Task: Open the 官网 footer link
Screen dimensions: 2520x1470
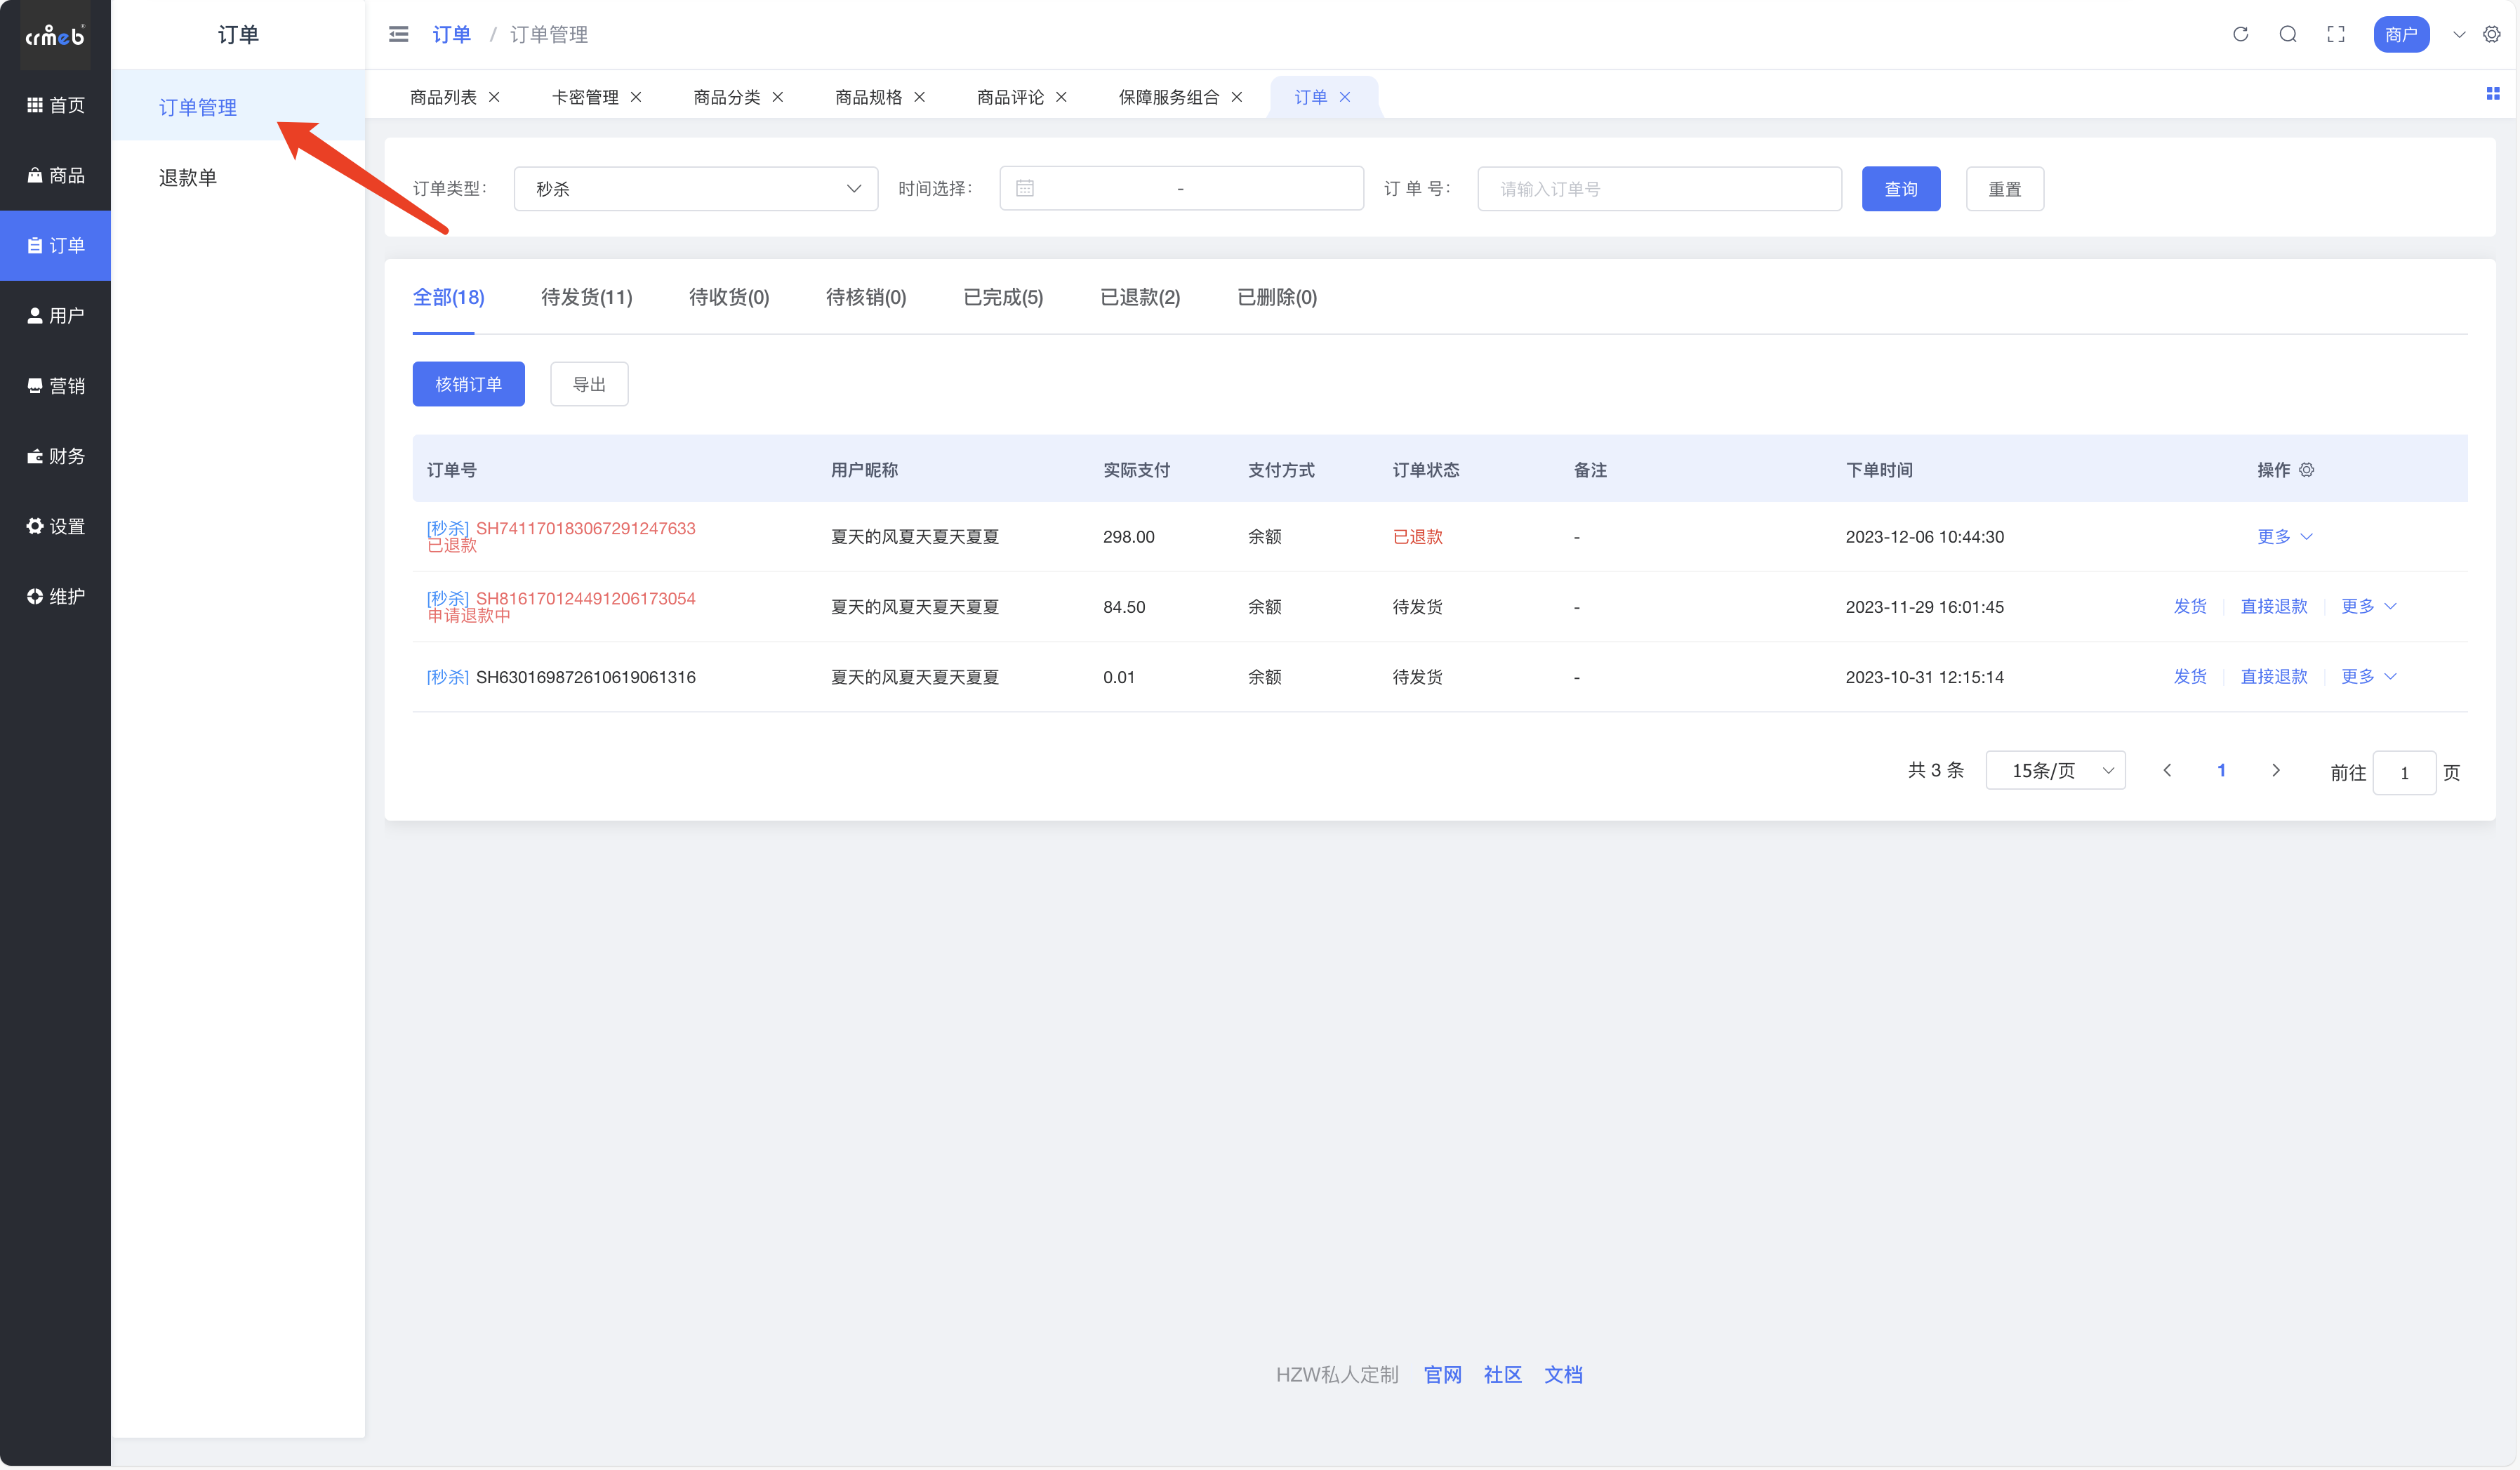Action: coord(1442,1374)
